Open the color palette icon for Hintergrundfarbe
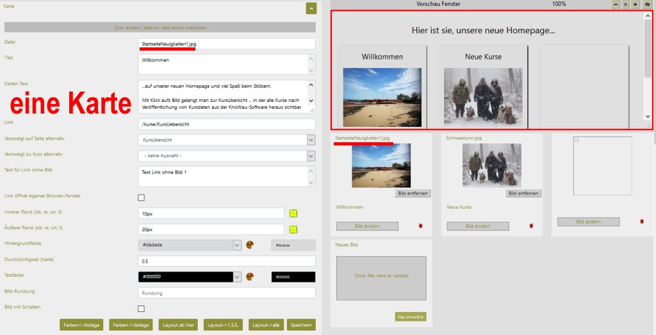This screenshot has height=335, width=656. [x=250, y=245]
